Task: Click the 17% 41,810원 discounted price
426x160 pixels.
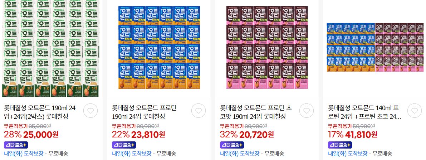Action: click(x=352, y=135)
